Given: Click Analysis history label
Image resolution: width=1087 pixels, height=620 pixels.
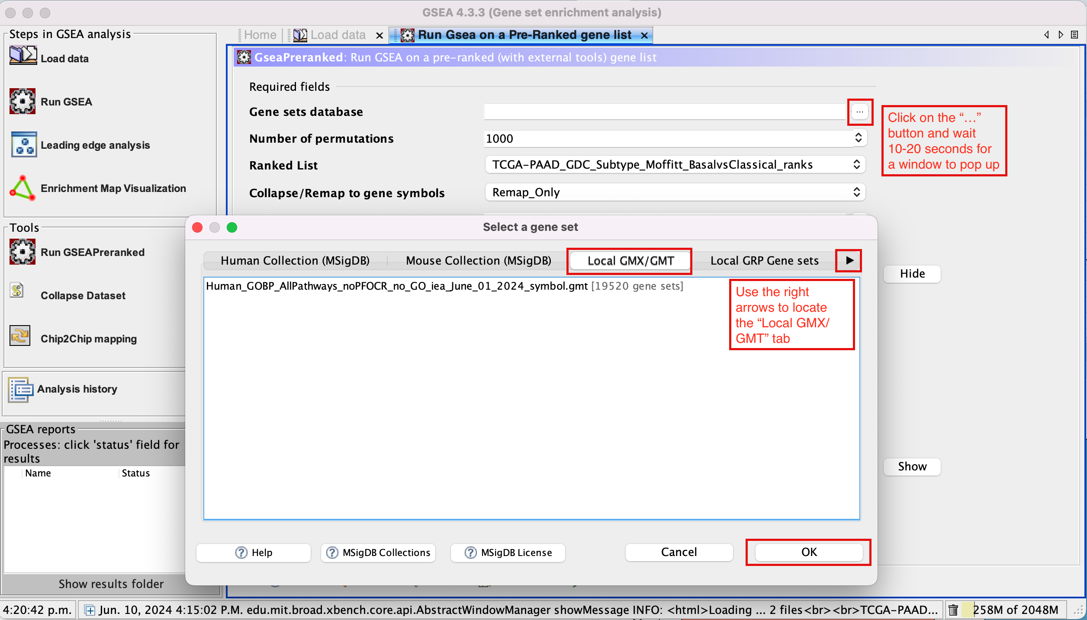Looking at the screenshot, I should [77, 389].
